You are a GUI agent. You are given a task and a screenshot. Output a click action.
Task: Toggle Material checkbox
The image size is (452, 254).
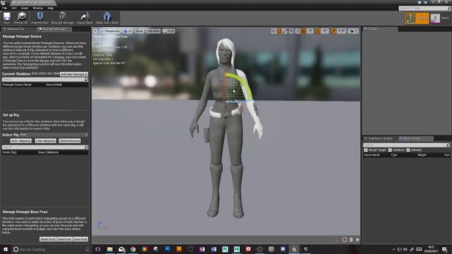point(408,150)
